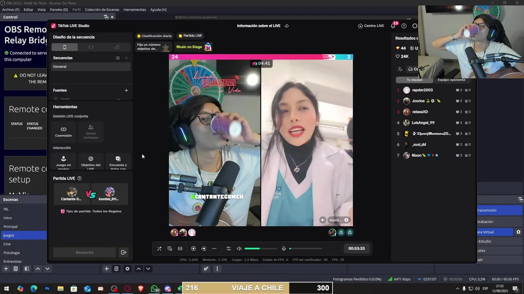Open Herramientas menu in OBS
524x294 pixels.
135,9
